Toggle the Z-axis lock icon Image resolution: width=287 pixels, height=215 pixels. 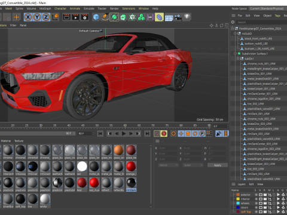46,17
